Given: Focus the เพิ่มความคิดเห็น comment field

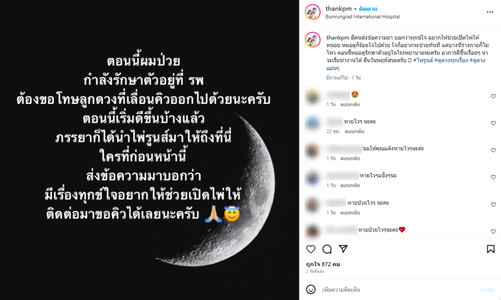Looking at the screenshot, I should point(400,289).
